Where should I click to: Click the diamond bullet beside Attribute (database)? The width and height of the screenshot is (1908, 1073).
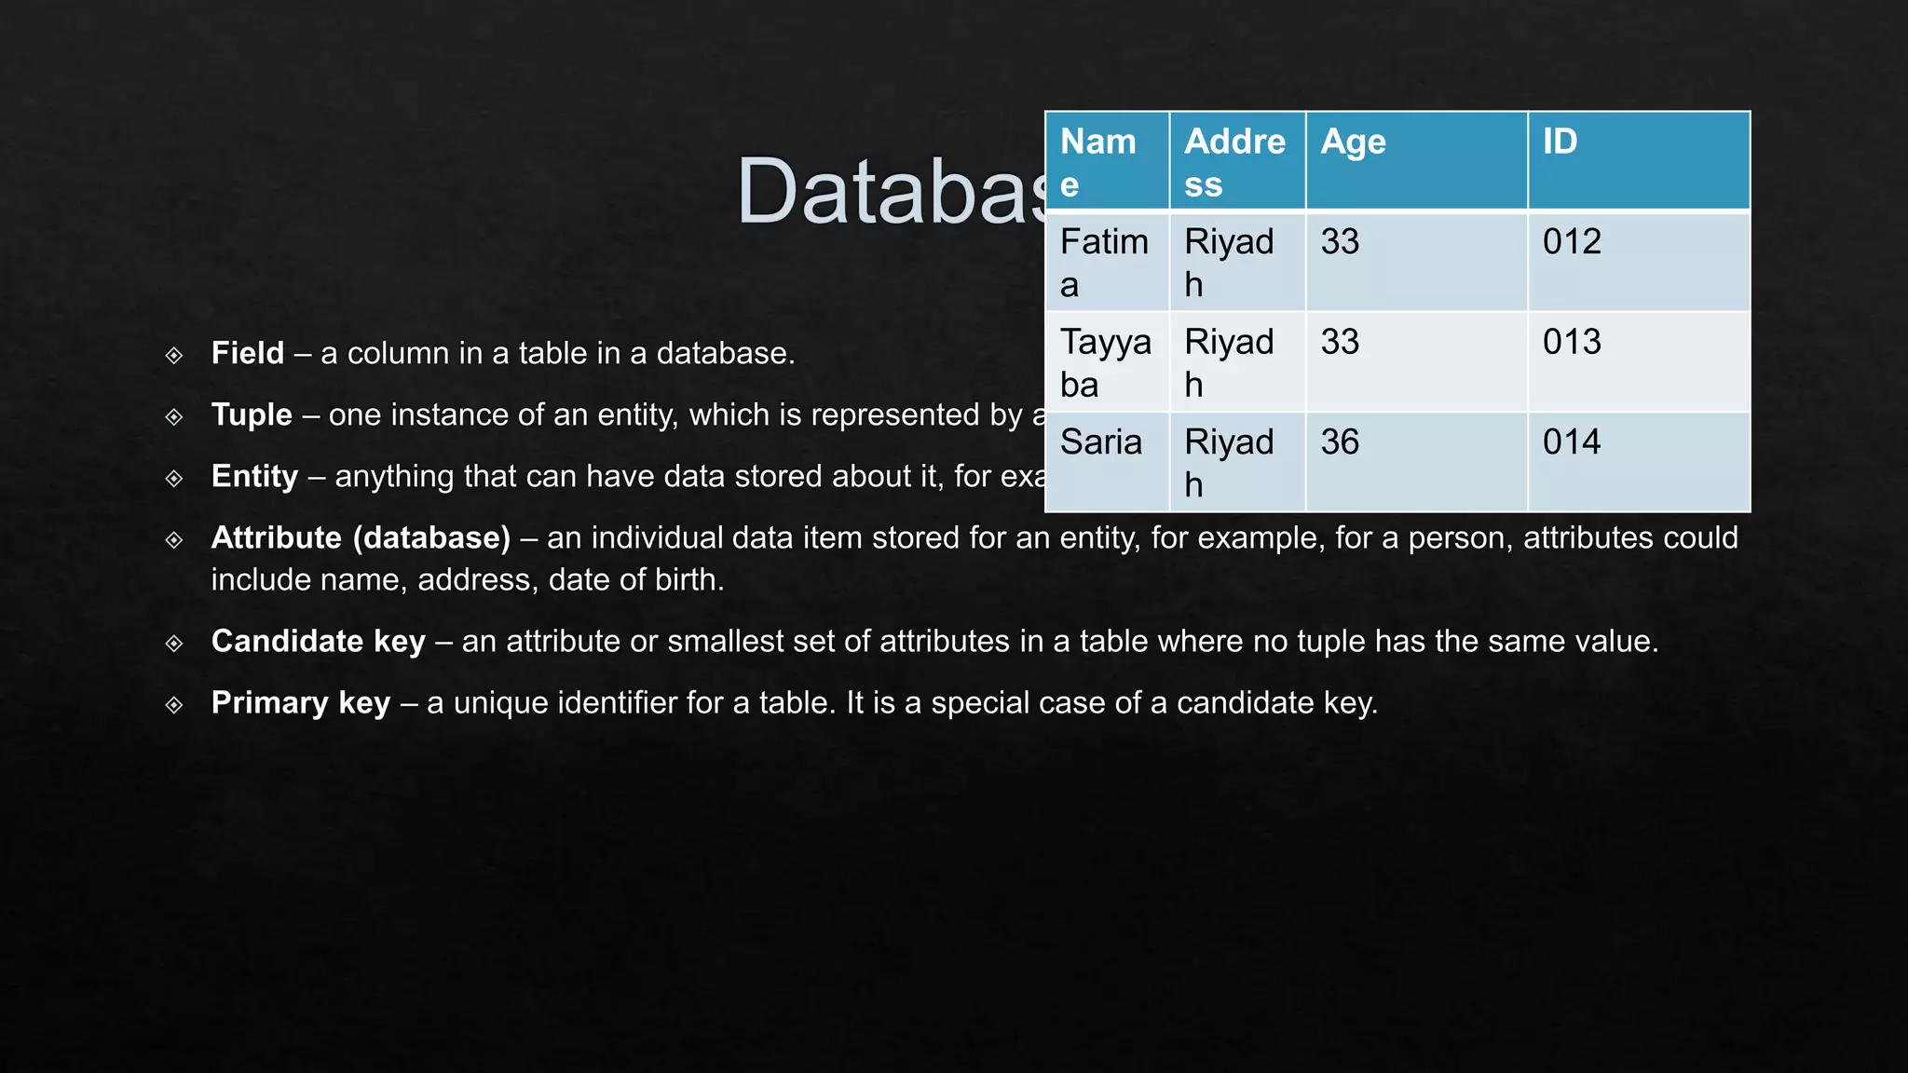[x=174, y=539]
